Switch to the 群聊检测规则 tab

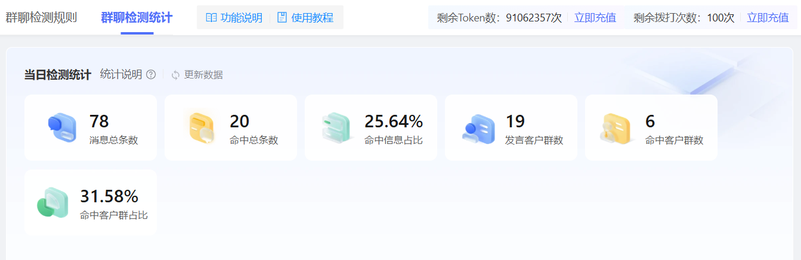click(x=41, y=18)
